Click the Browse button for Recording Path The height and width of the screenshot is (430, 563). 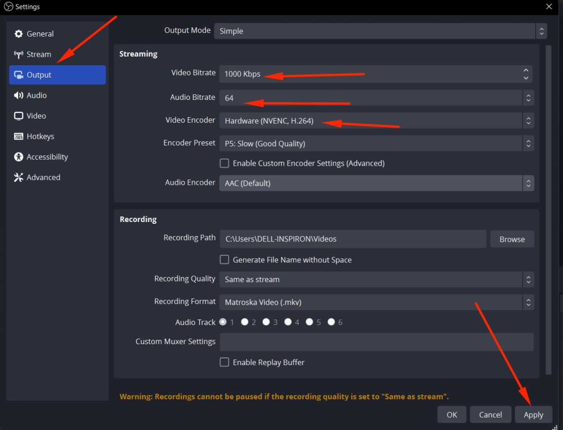click(x=512, y=239)
